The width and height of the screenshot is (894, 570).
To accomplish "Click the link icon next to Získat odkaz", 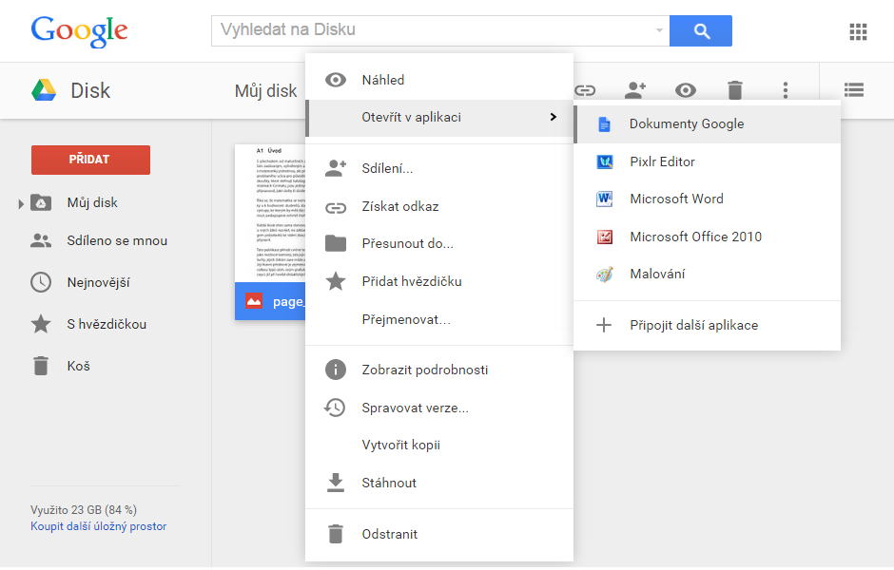I will point(335,208).
